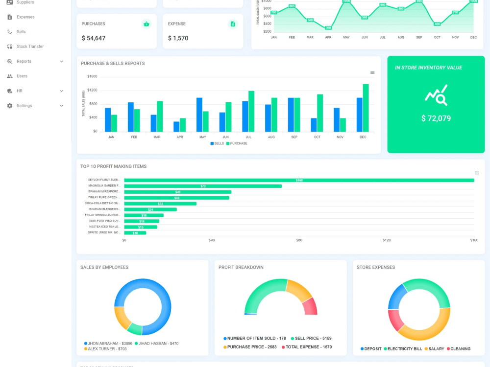The height and width of the screenshot is (367, 490).
Task: Click the Sells icon in sidebar
Action: point(10,31)
